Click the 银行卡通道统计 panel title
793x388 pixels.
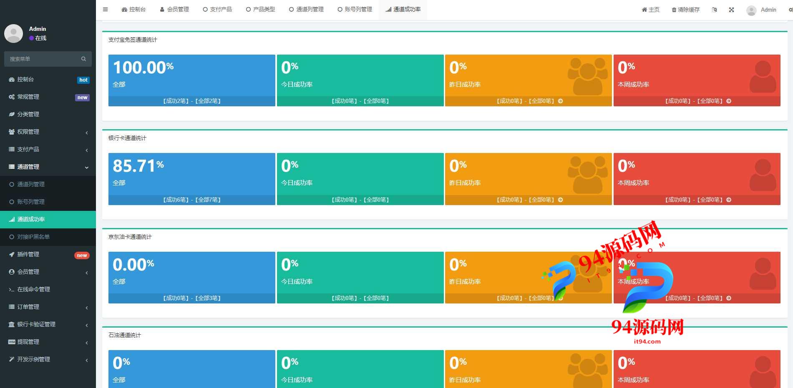coord(127,138)
